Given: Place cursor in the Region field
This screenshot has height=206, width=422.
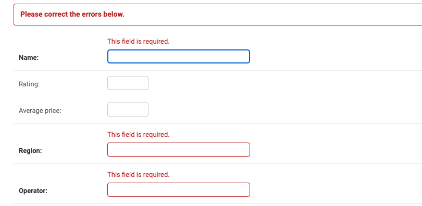Looking at the screenshot, I should point(178,150).
